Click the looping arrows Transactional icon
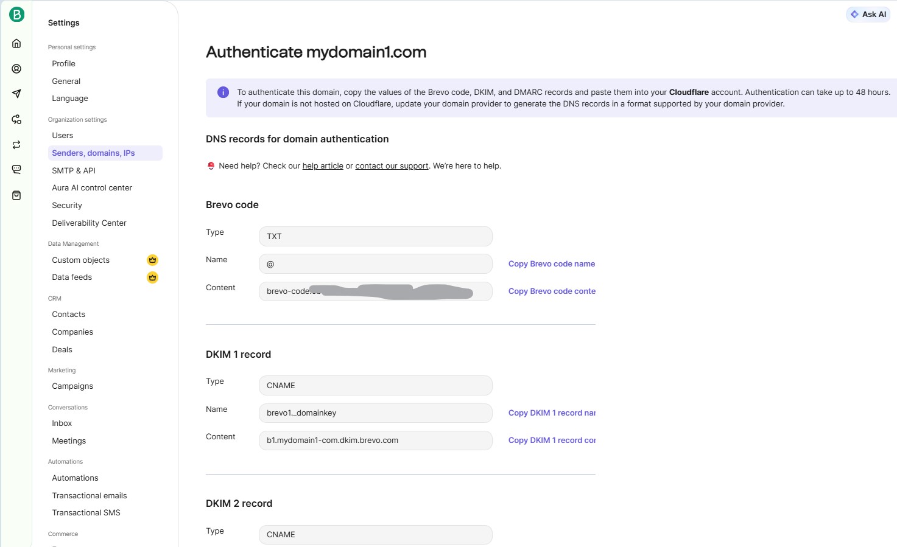 [16, 145]
